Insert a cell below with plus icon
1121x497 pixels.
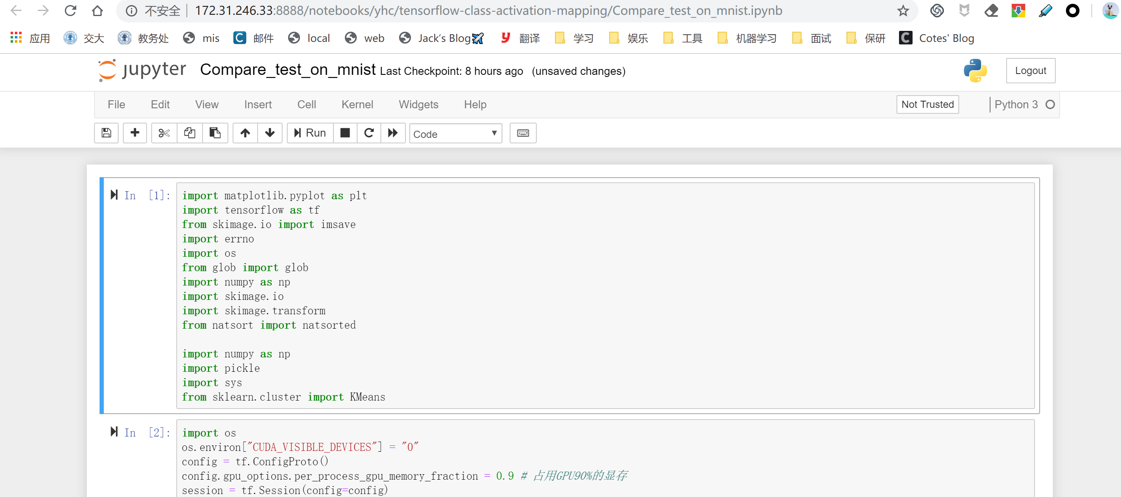(x=135, y=133)
